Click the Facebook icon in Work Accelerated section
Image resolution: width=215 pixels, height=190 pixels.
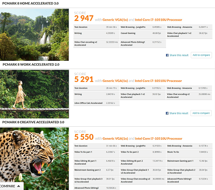click(167, 113)
